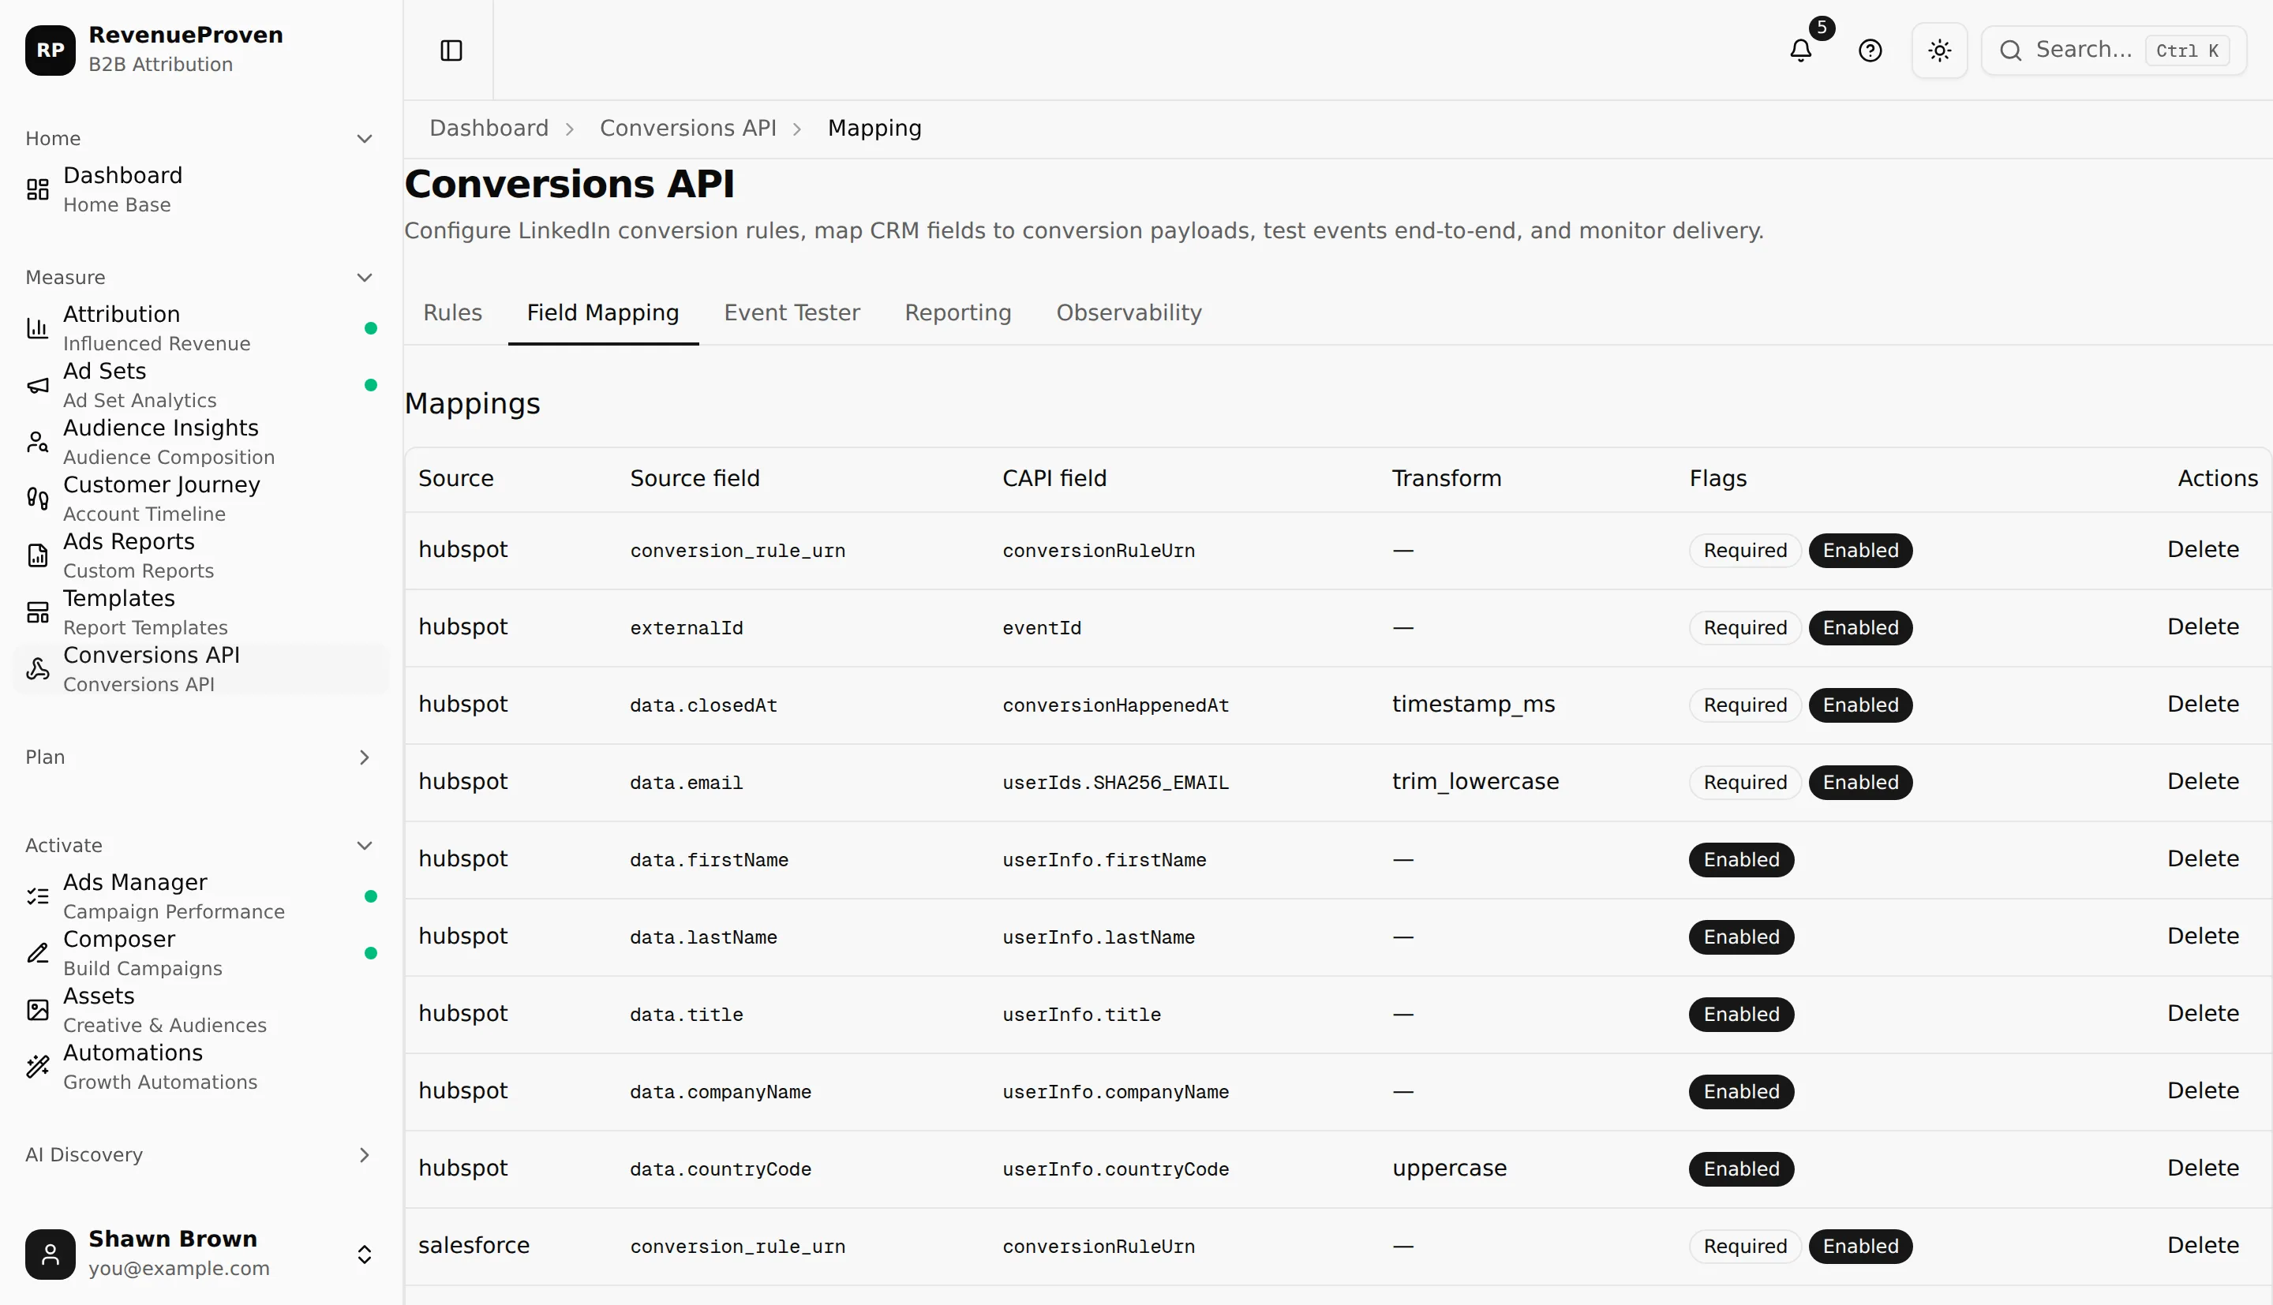Click the Conversions API webhook icon
Screen dimensions: 2273x1305
point(38,668)
